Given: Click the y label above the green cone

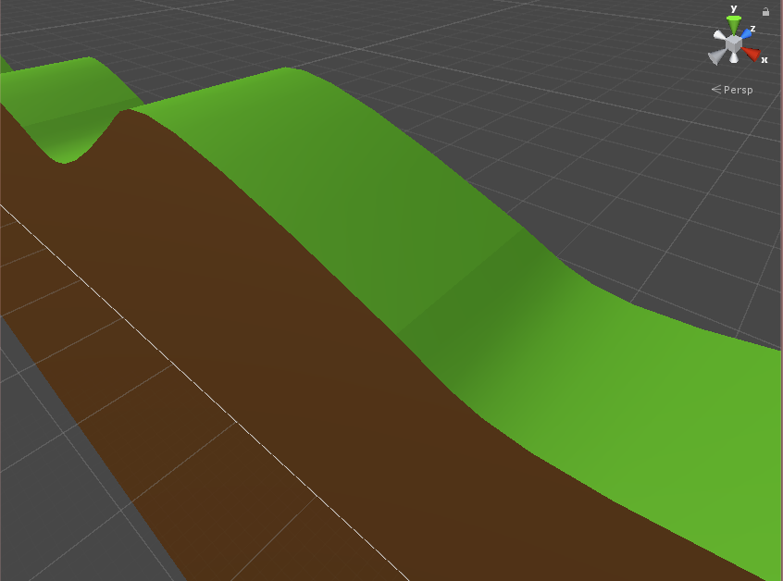Looking at the screenshot, I should [732, 8].
